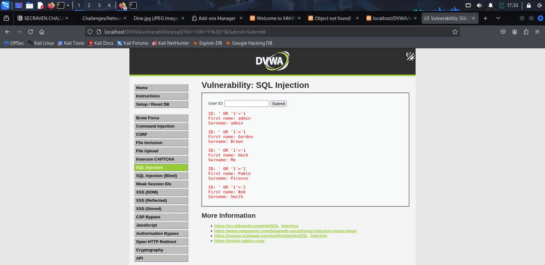Open the Setup / Reset DB page

pos(161,104)
